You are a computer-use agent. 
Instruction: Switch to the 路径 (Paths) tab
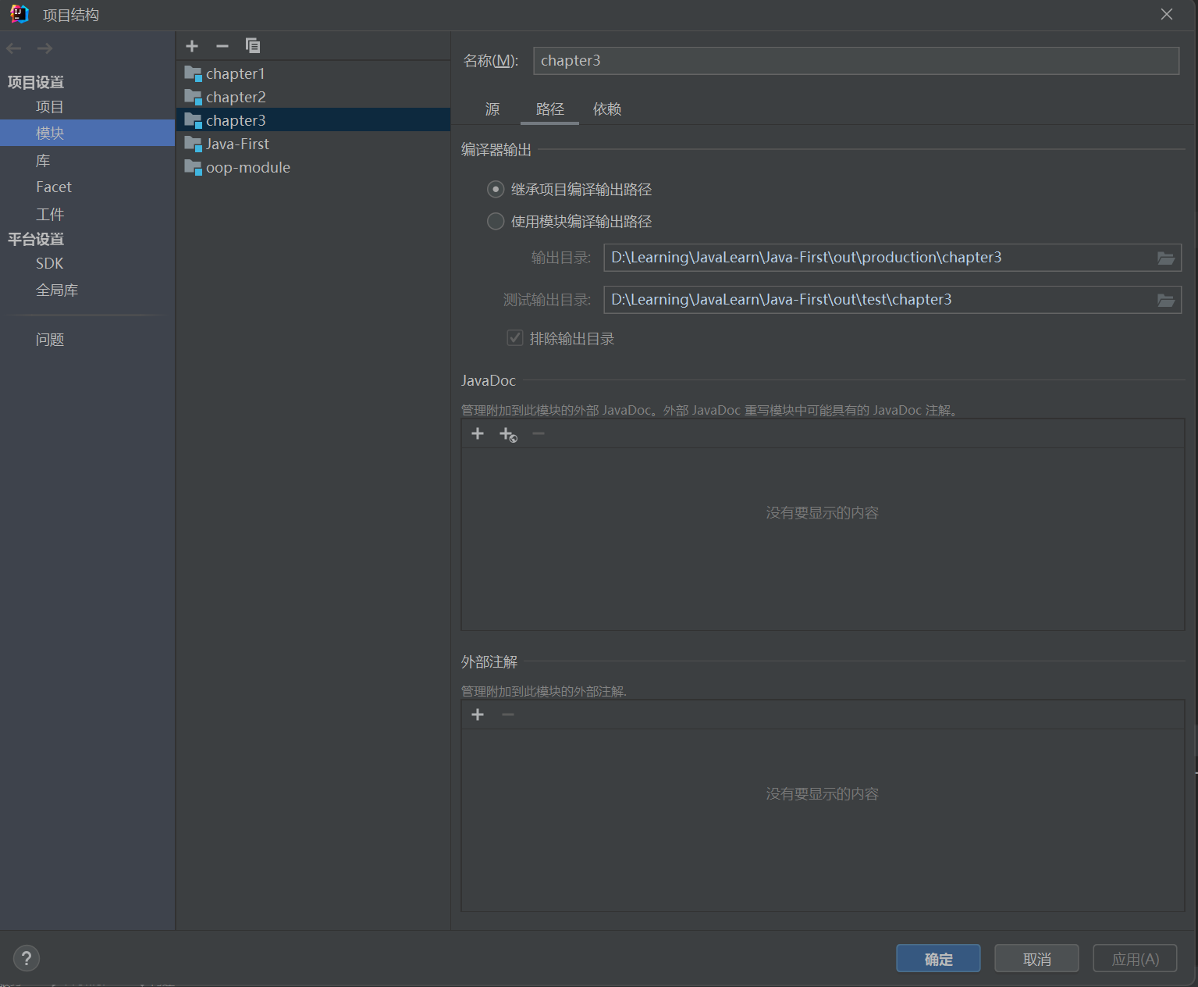pyautogui.click(x=550, y=109)
